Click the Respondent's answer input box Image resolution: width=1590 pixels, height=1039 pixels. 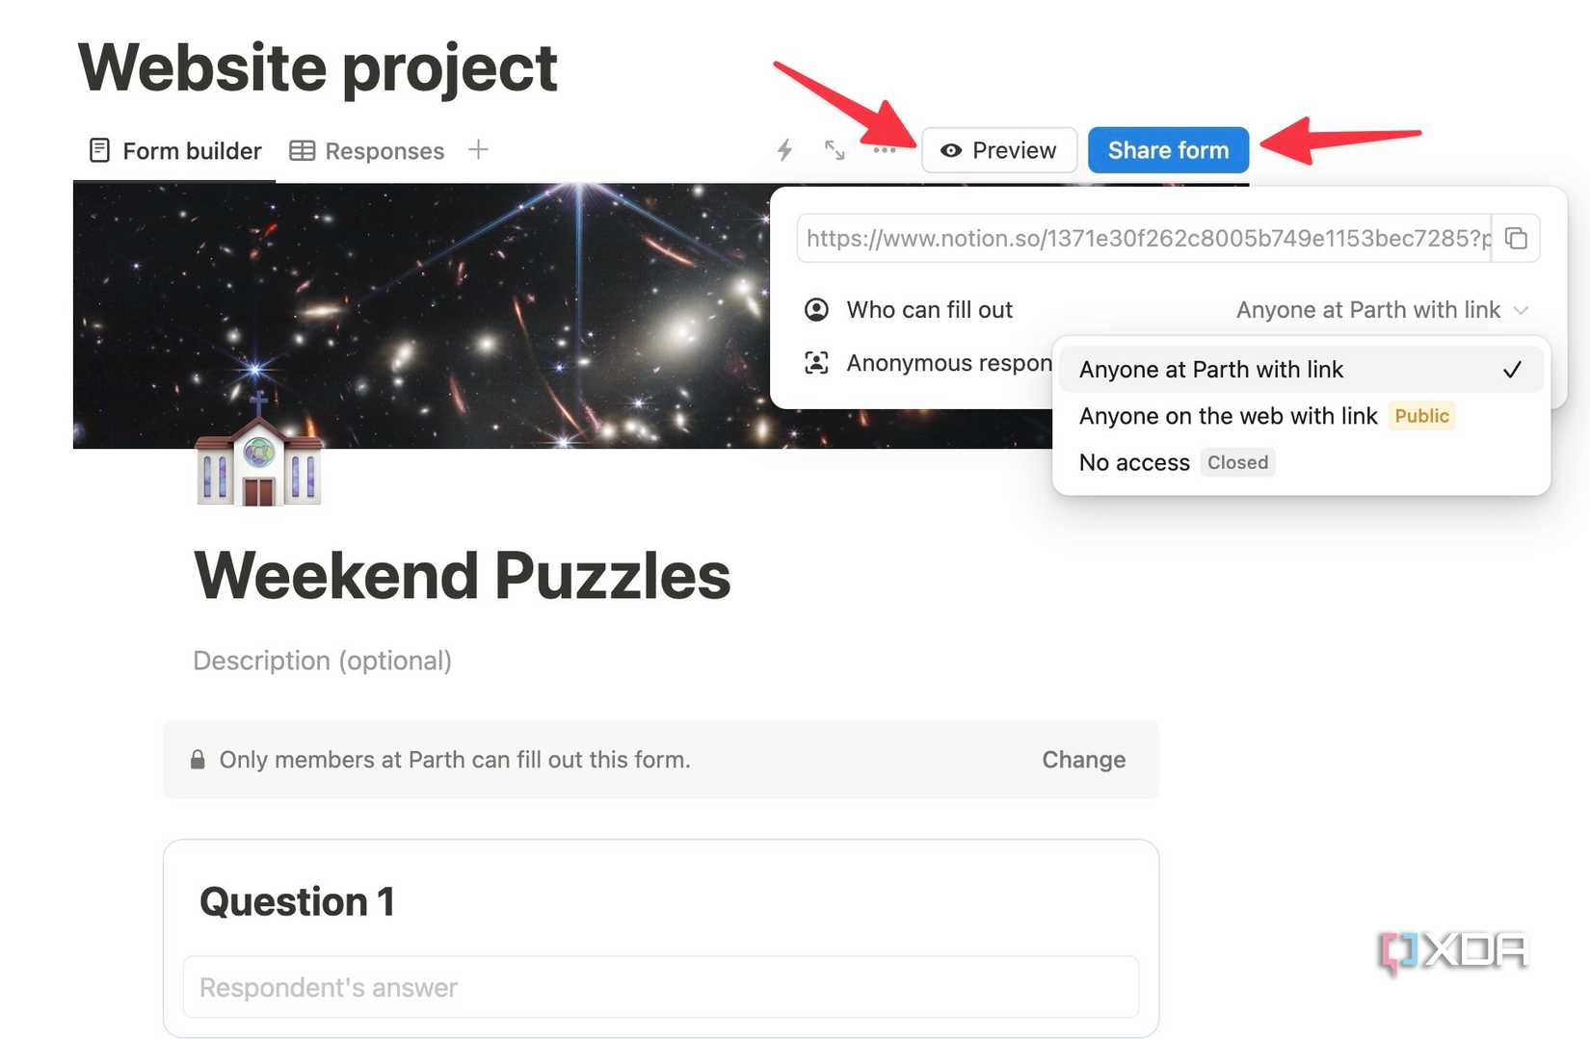[x=660, y=987]
